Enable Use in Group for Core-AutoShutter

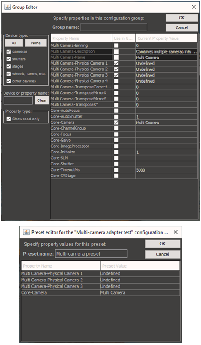tap(116, 117)
